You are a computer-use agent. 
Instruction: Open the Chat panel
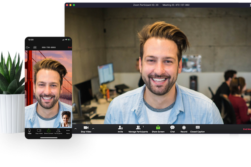click(172, 129)
